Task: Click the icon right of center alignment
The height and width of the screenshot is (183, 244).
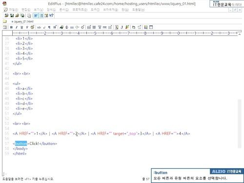Action: pyautogui.click(x=100, y=27)
